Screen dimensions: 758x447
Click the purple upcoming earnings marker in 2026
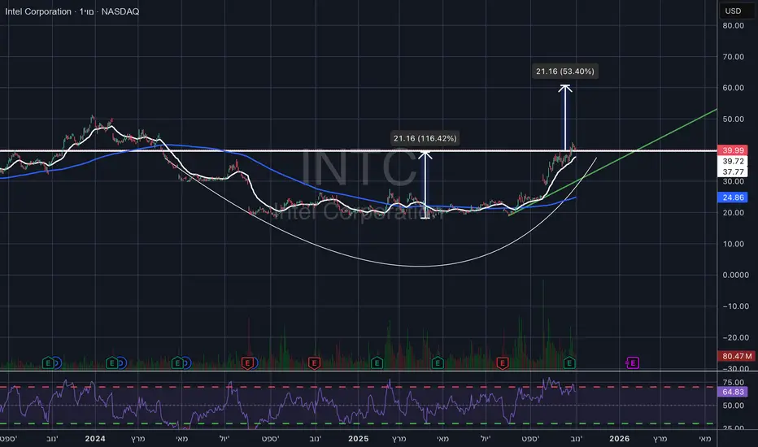[x=632, y=362]
